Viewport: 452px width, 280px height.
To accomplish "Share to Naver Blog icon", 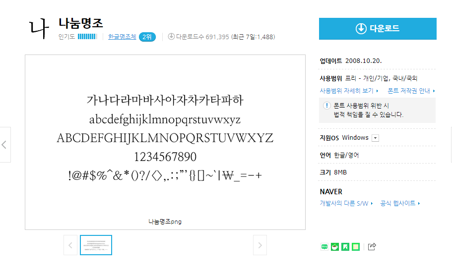I will point(324,247).
